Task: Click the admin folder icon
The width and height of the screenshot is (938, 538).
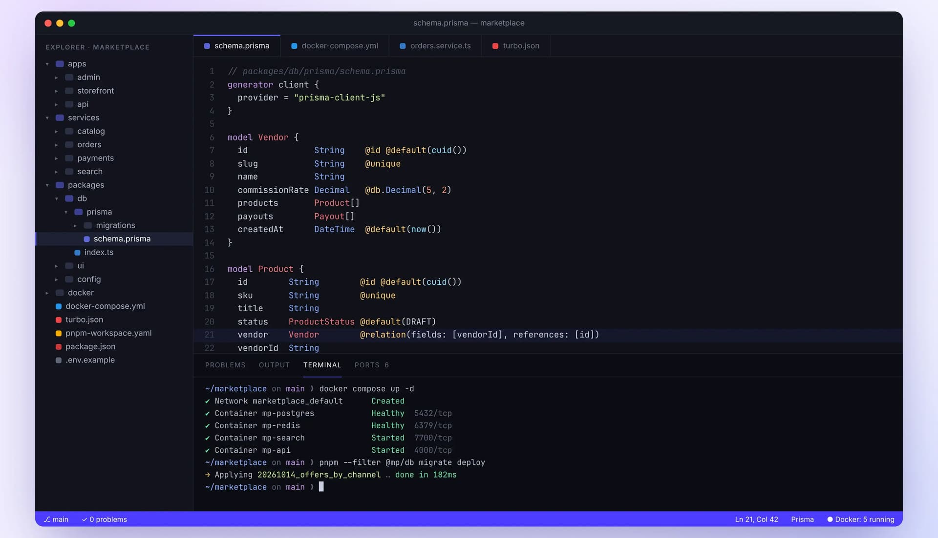Action: click(x=69, y=77)
